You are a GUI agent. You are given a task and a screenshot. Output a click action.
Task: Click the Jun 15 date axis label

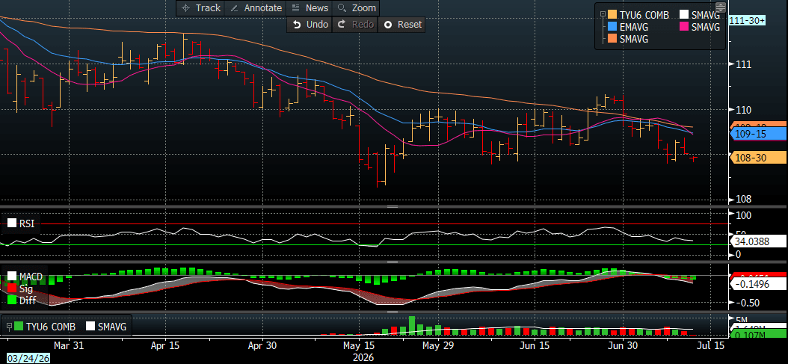pyautogui.click(x=535, y=346)
